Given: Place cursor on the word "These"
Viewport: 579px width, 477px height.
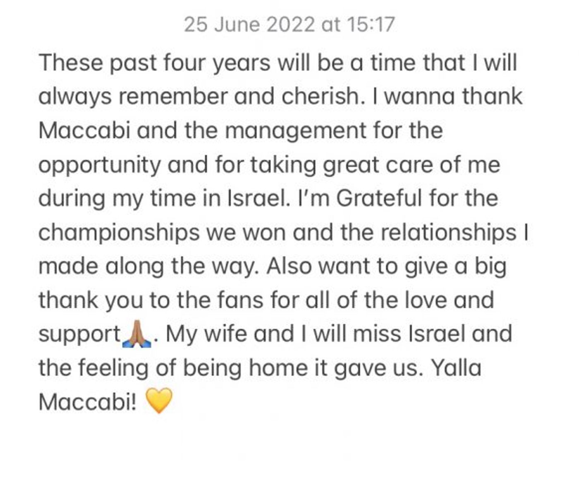Looking at the screenshot, I should [71, 63].
